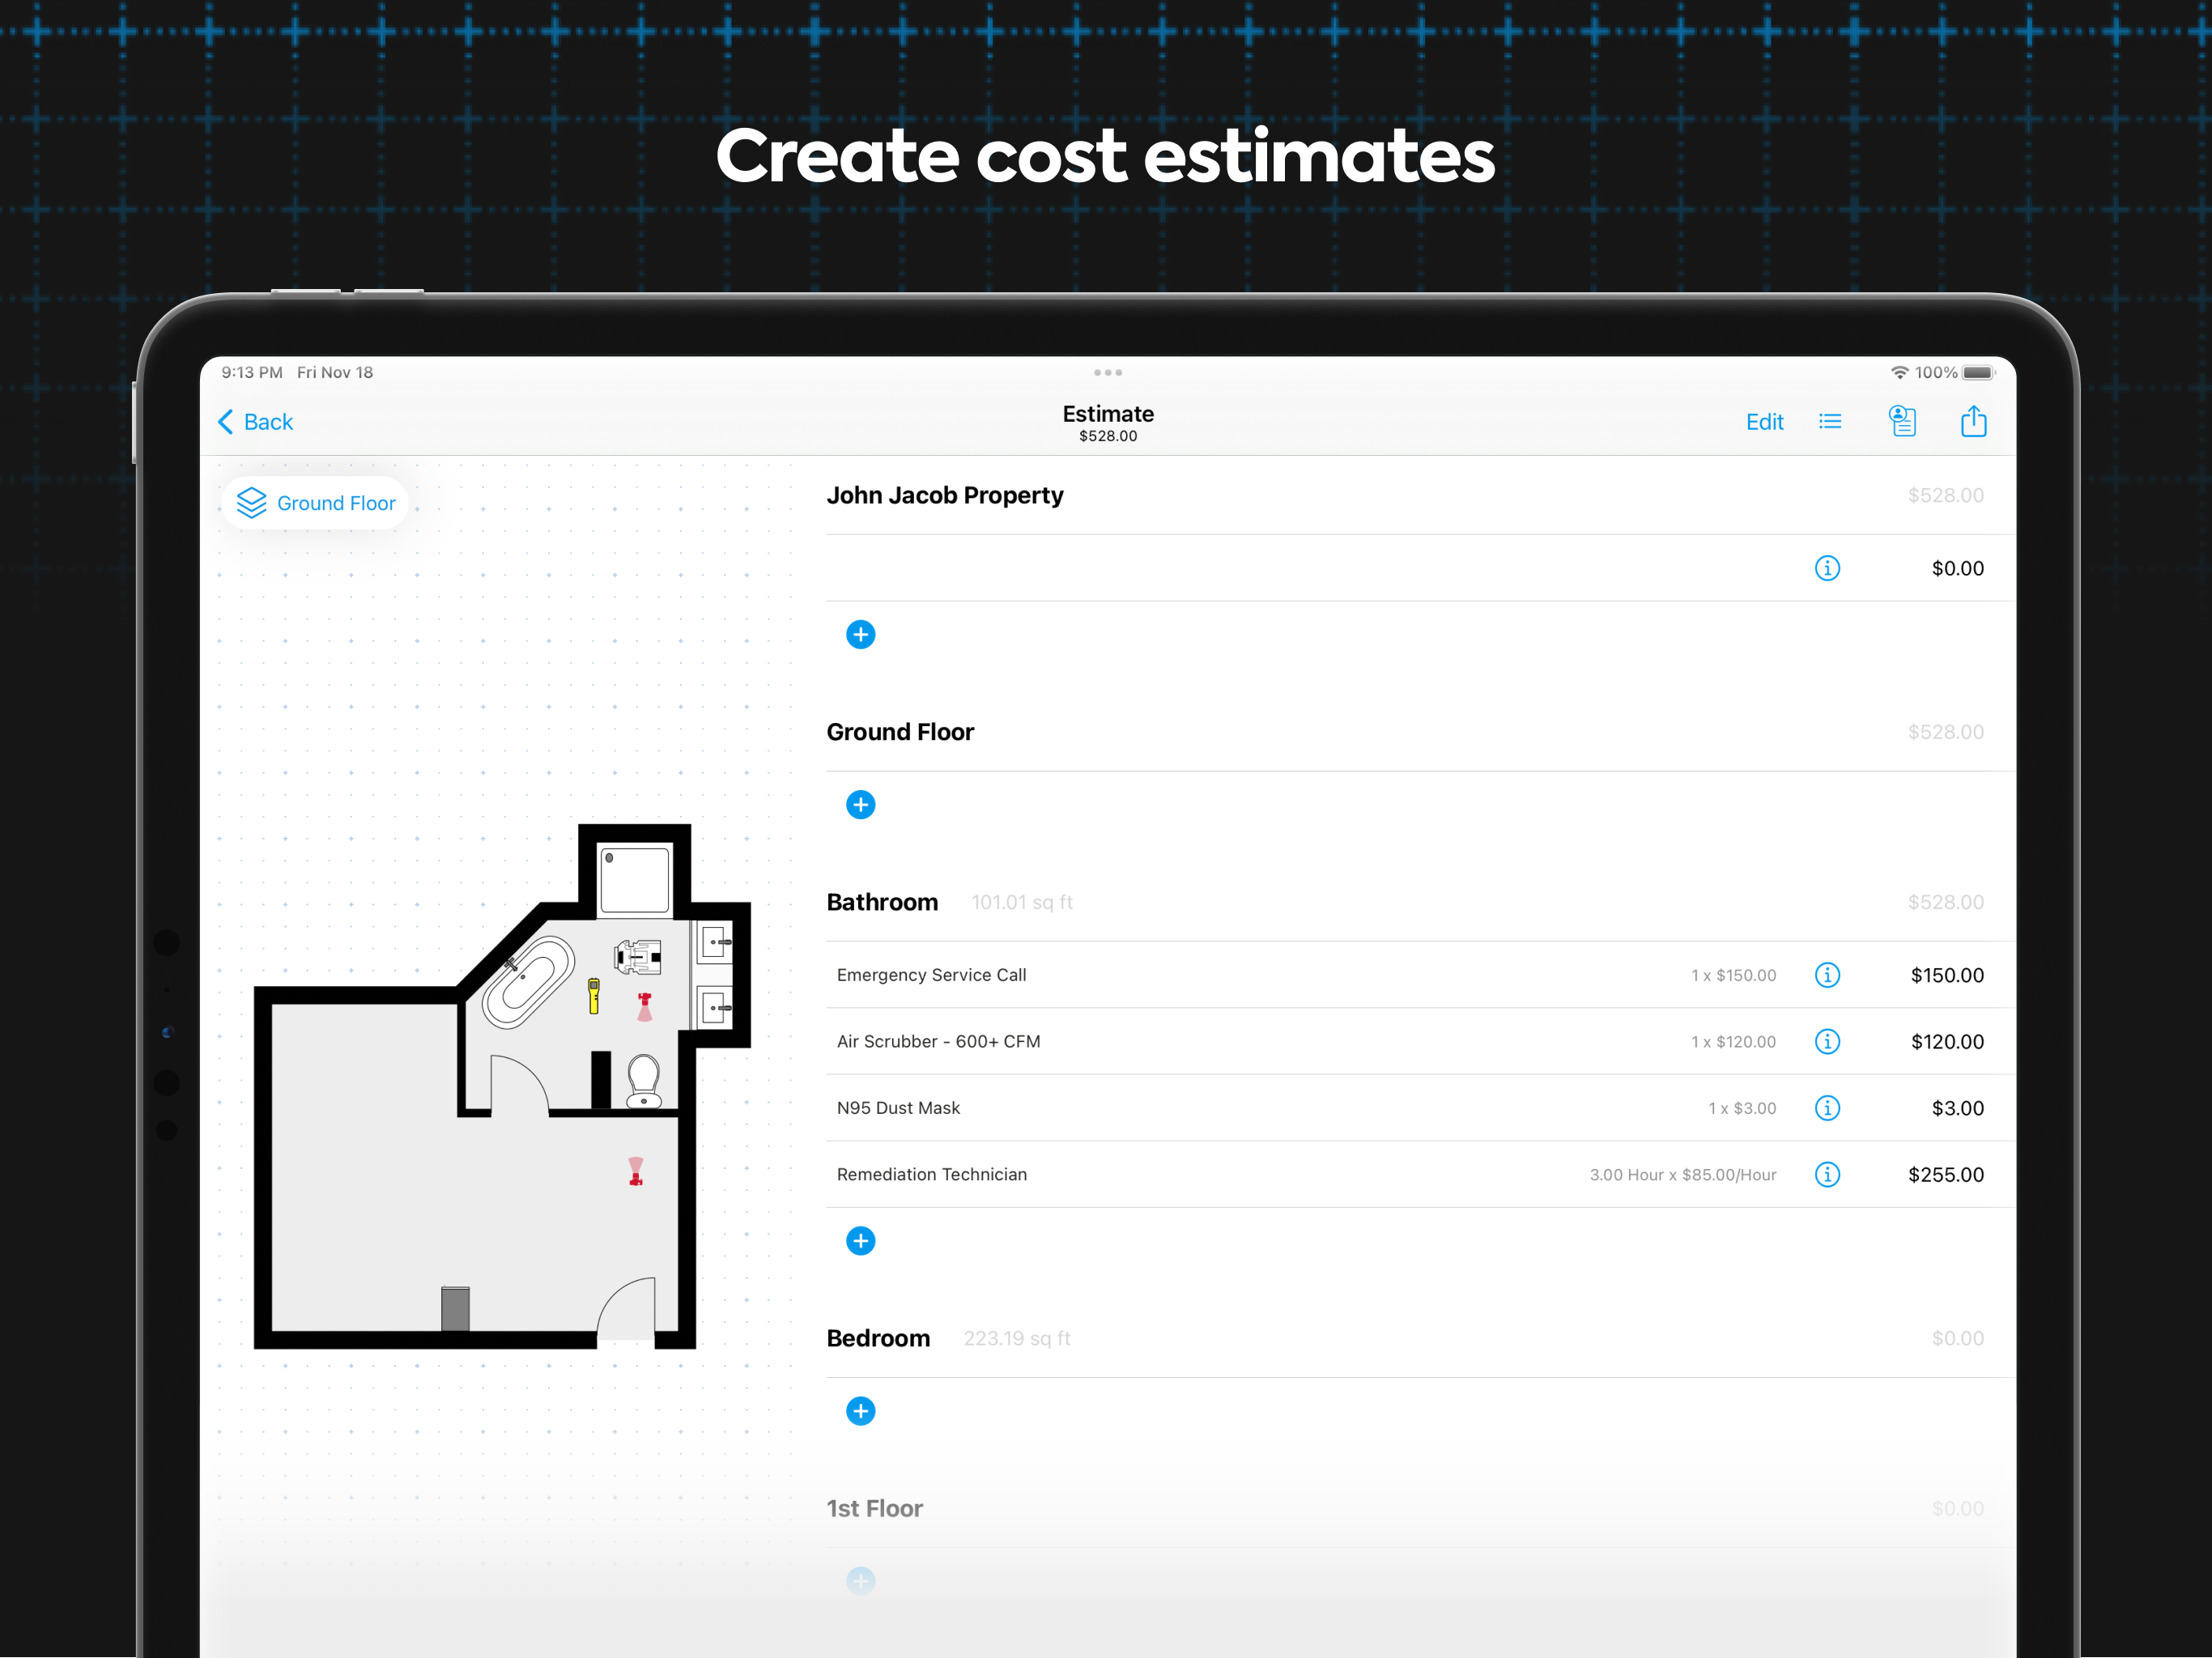This screenshot has width=2212, height=1658.
Task: Open the share sheet icon
Action: (1975, 421)
